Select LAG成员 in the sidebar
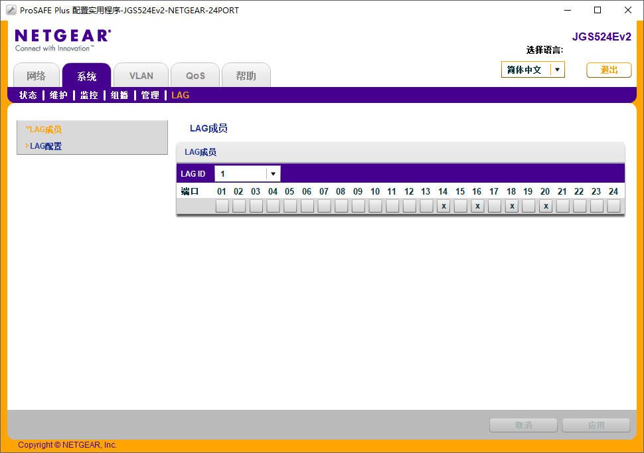 click(x=46, y=130)
